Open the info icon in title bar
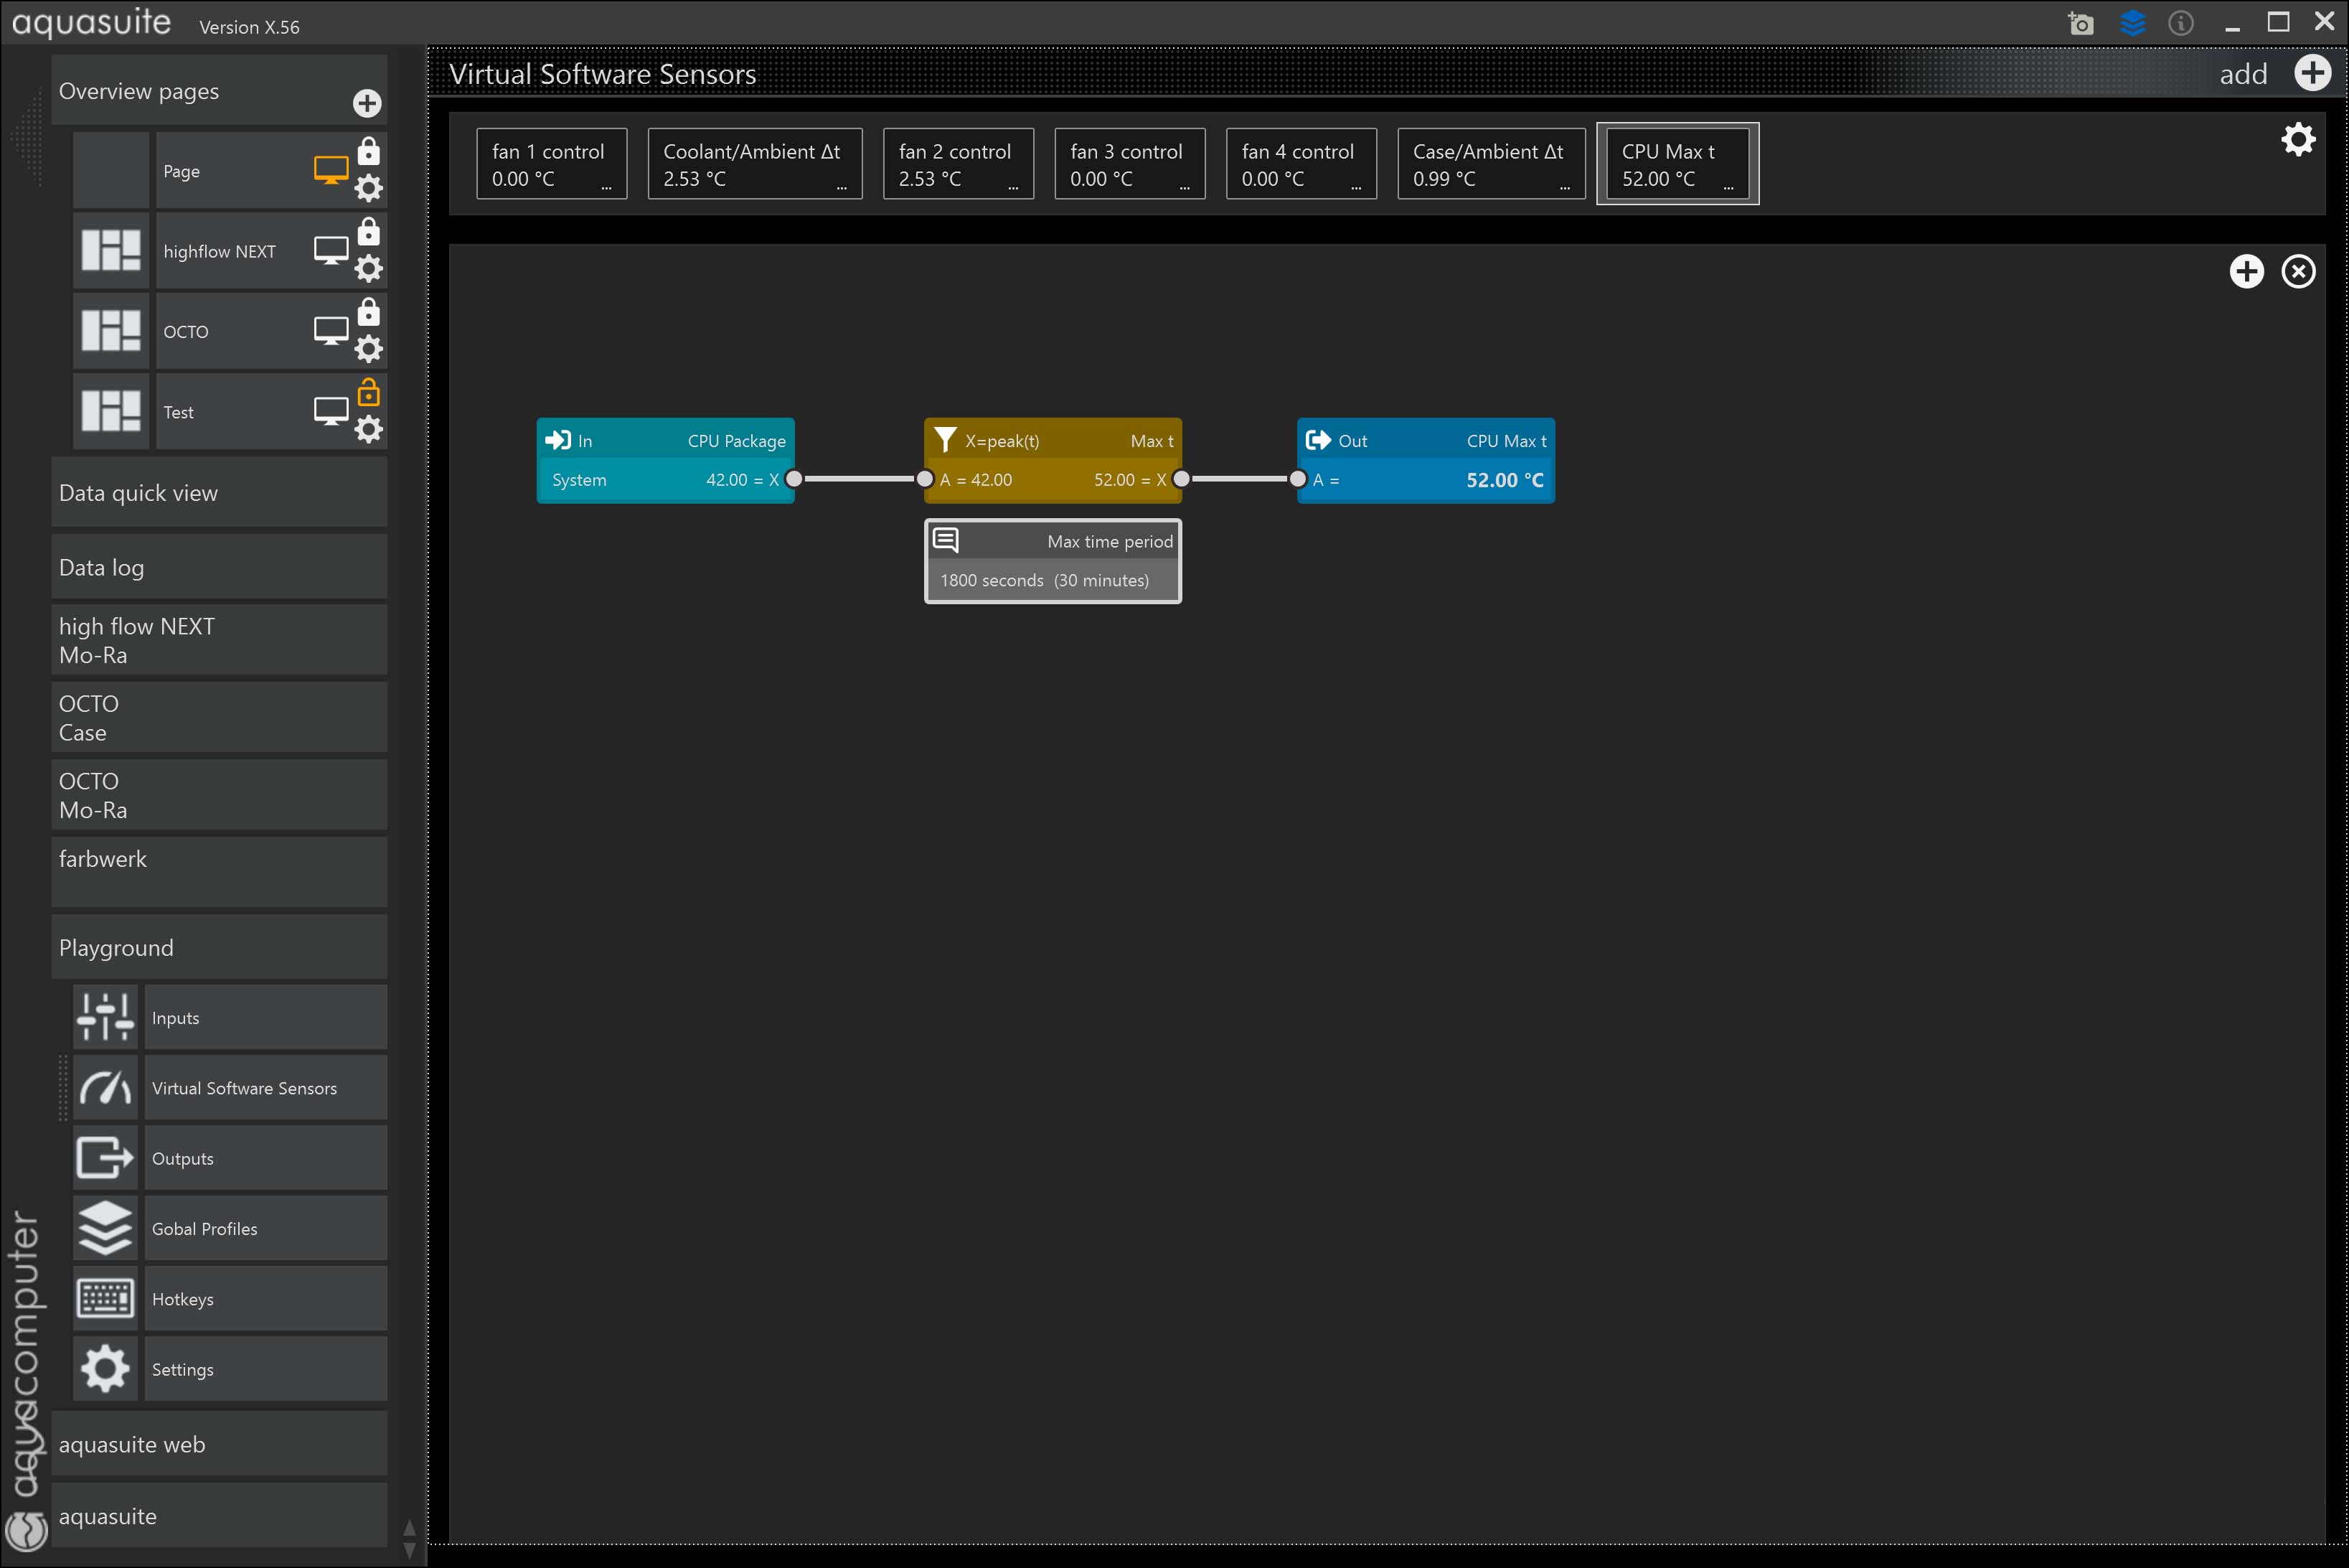Image resolution: width=2349 pixels, height=1568 pixels. click(2181, 23)
